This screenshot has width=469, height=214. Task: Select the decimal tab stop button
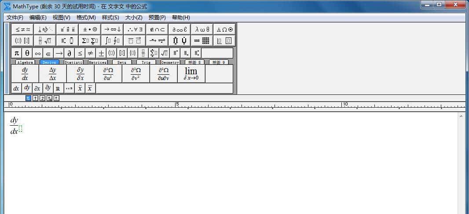point(57,98)
